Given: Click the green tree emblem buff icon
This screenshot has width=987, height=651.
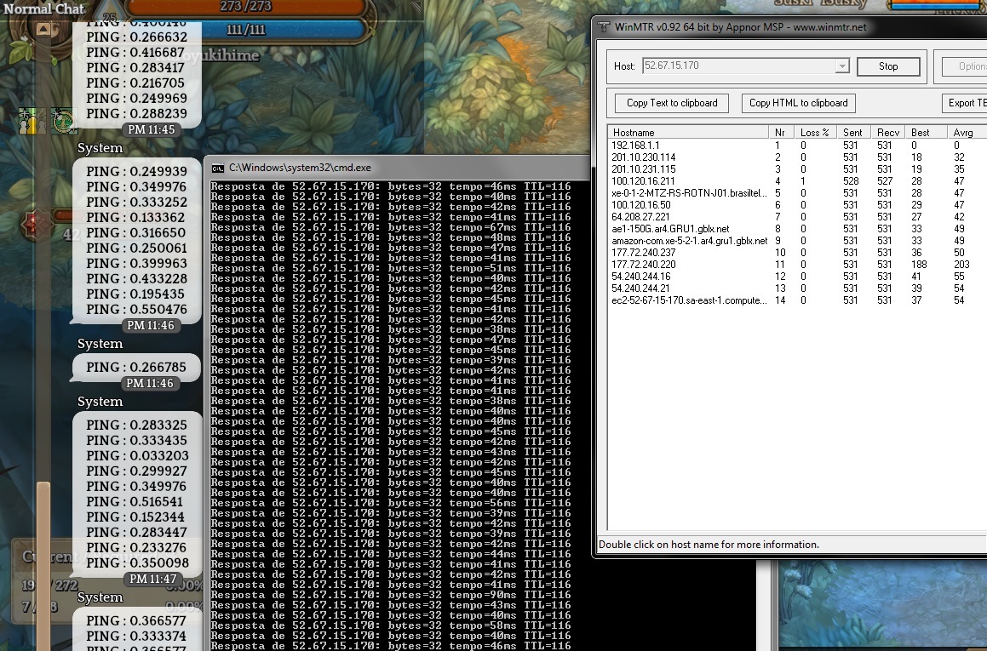Looking at the screenshot, I should point(64,122).
